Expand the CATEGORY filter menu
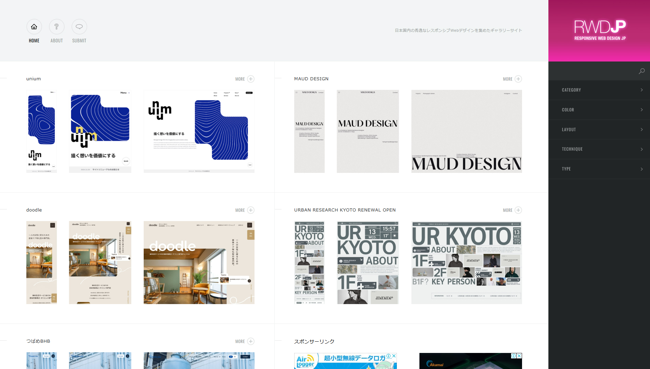 (x=599, y=90)
